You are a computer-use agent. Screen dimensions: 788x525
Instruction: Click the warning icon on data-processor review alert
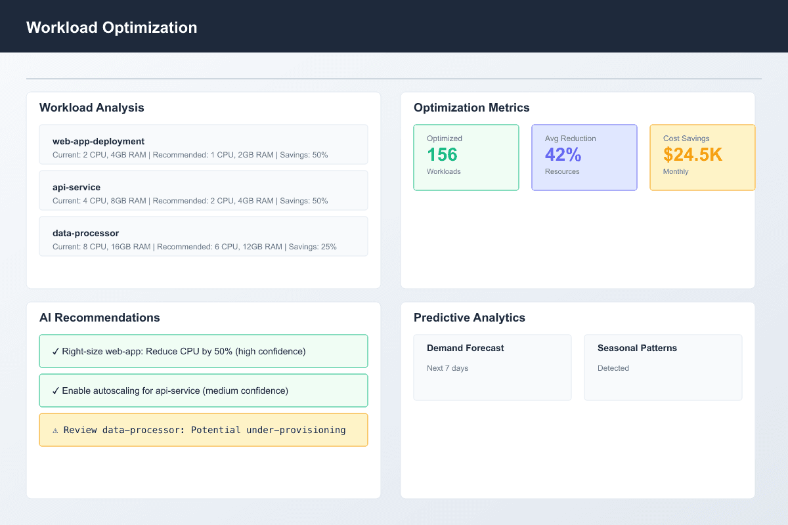point(55,430)
